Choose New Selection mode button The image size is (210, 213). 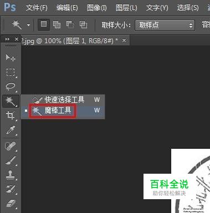click(44, 24)
